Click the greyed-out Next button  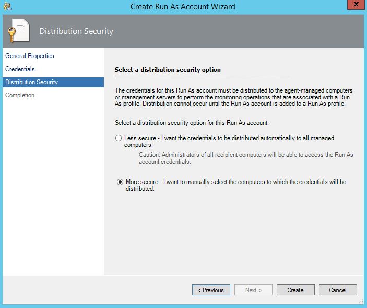pyautogui.click(x=253, y=290)
